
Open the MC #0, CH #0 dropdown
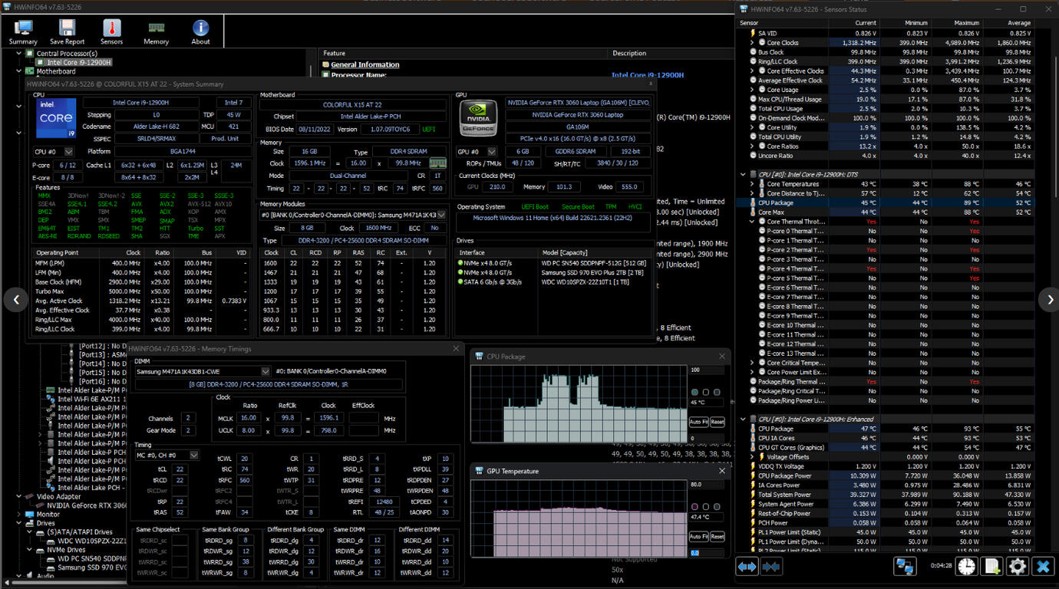[x=194, y=456]
